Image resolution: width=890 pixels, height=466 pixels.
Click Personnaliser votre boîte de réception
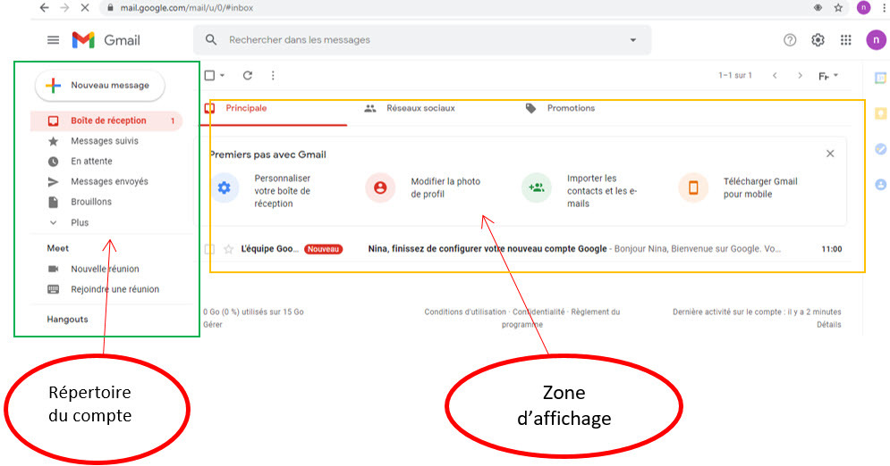pos(282,191)
